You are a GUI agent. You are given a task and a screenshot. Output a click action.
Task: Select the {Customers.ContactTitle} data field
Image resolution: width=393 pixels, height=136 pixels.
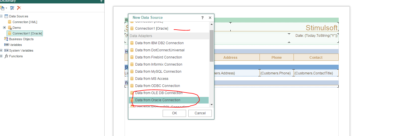click(316, 73)
